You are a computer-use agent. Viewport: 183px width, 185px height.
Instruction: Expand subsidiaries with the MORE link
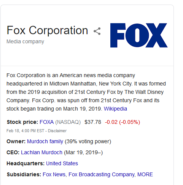145,174
